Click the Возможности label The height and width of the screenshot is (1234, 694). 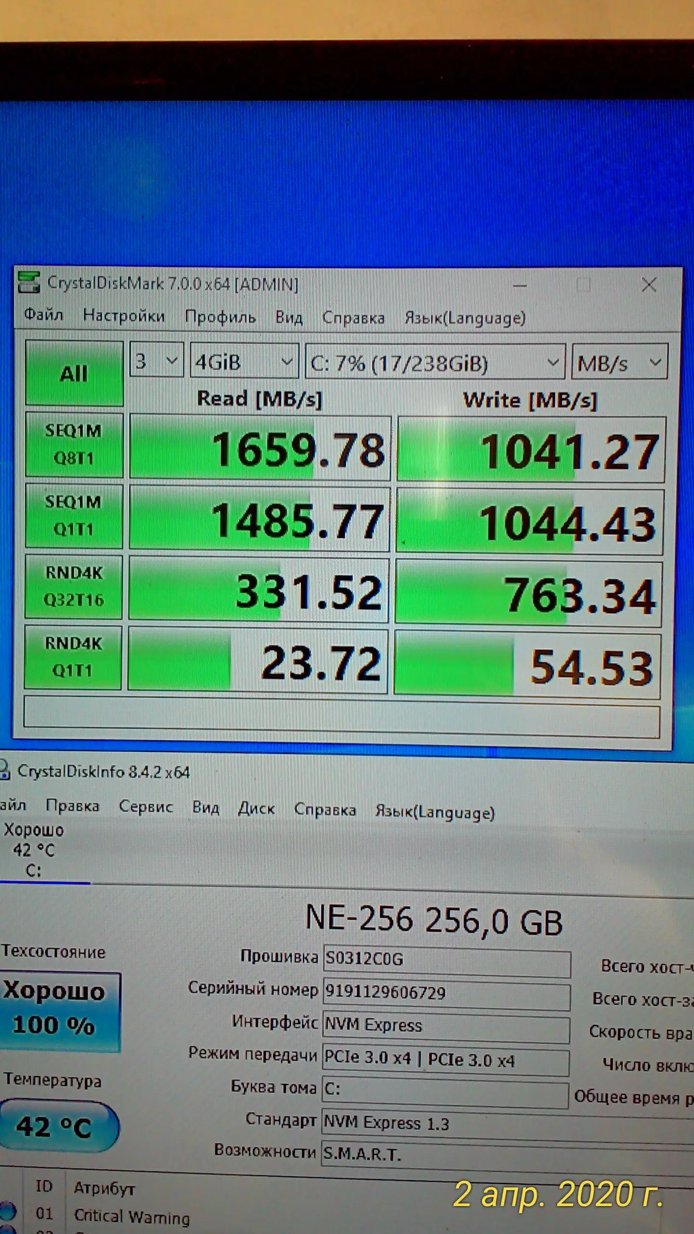pos(265,1152)
